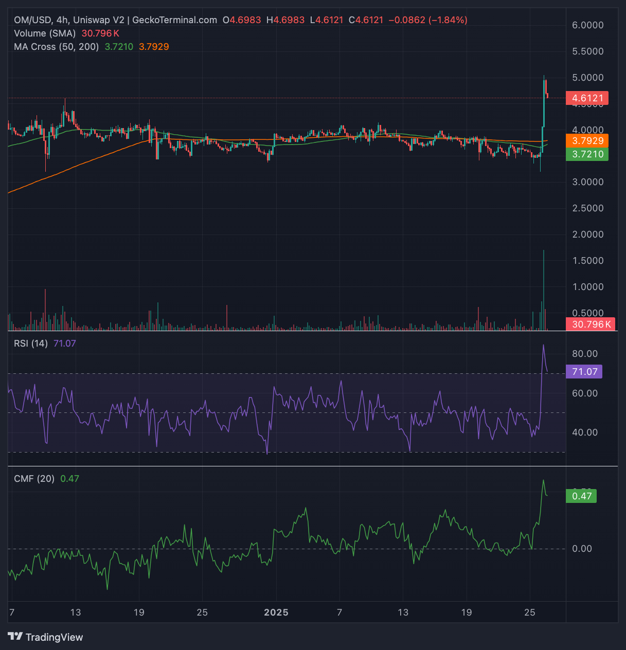Click the separator between RSI and CMF panes
The width and height of the screenshot is (626, 650).
313,466
